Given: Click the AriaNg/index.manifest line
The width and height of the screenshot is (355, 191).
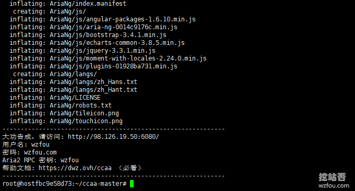Looking at the screenshot, I should [68, 4].
